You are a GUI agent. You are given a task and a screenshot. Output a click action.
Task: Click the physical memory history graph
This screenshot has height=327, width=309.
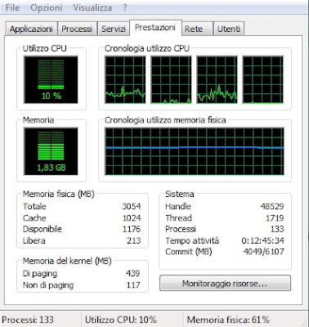(195, 151)
